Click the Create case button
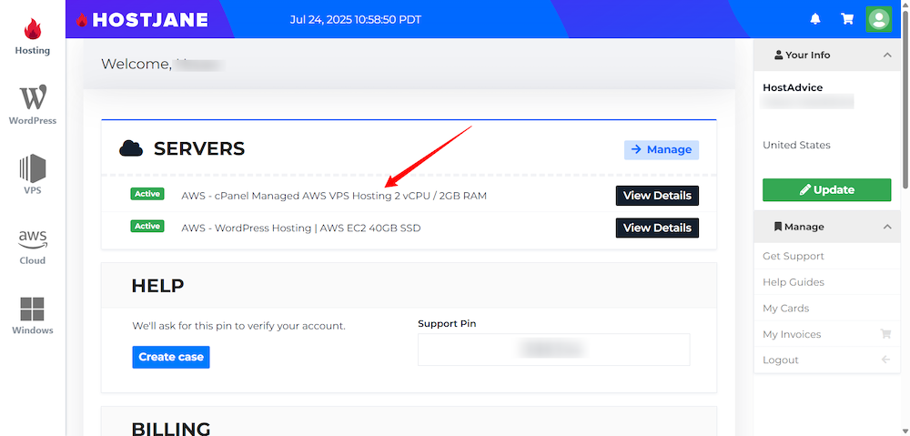This screenshot has height=436, width=910. click(x=171, y=357)
